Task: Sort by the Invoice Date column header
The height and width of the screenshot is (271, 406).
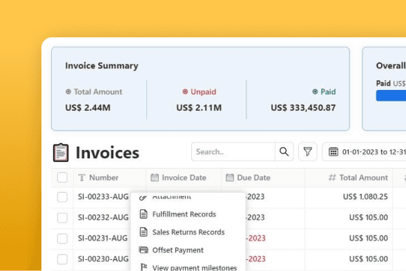Action: [184, 178]
